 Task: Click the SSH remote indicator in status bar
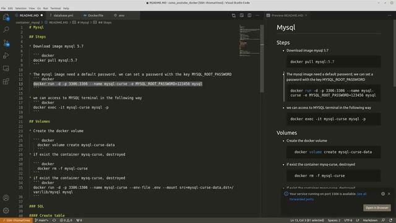(17, 221)
